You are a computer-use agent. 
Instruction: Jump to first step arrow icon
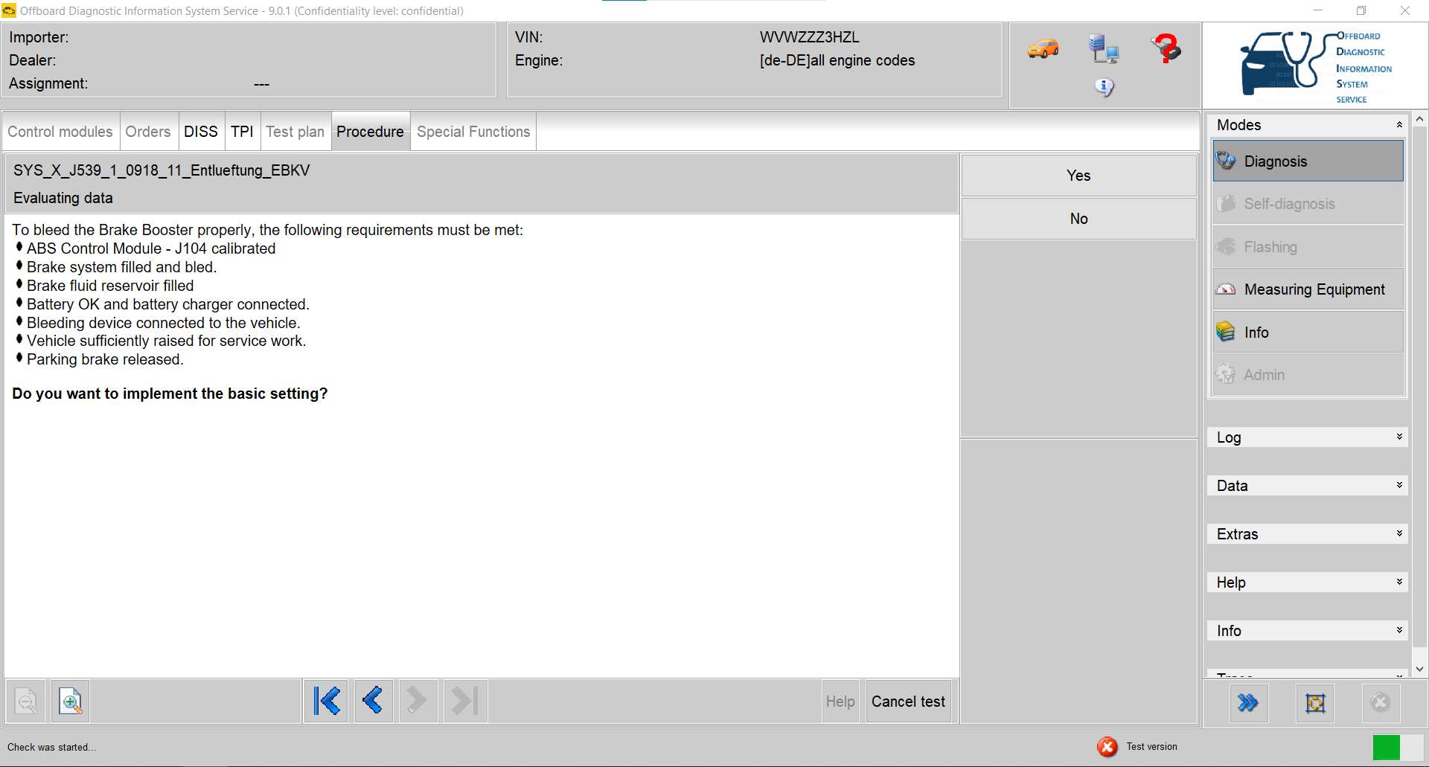click(x=327, y=701)
